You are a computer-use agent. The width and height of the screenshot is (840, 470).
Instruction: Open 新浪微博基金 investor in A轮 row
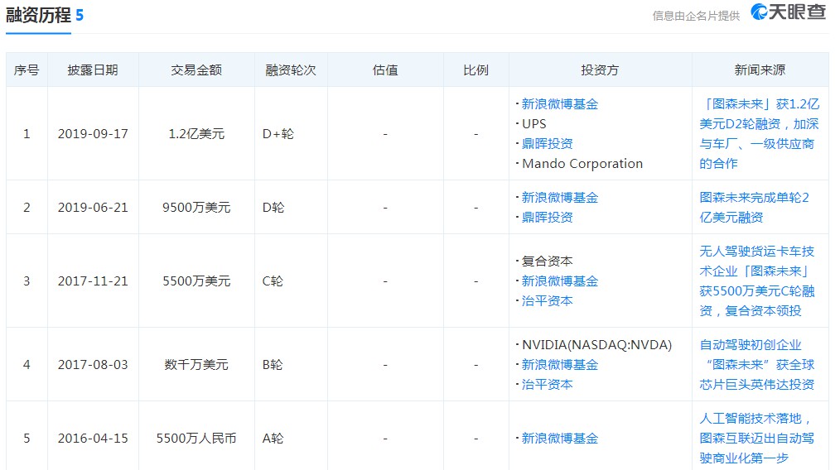coord(560,439)
